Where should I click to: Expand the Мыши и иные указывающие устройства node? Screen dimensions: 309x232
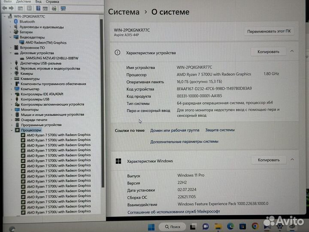pyautogui.click(x=12, y=115)
